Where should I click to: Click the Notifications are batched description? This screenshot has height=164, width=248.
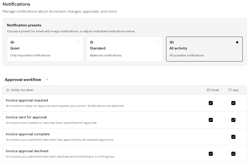[65, 106]
